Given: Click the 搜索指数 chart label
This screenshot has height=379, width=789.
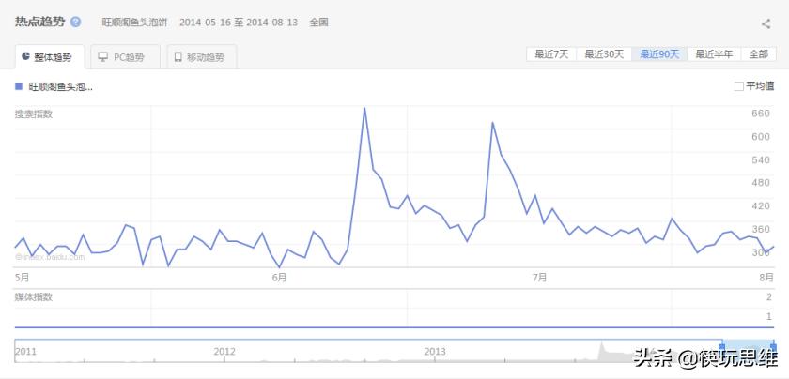Looking at the screenshot, I should pos(34,114).
